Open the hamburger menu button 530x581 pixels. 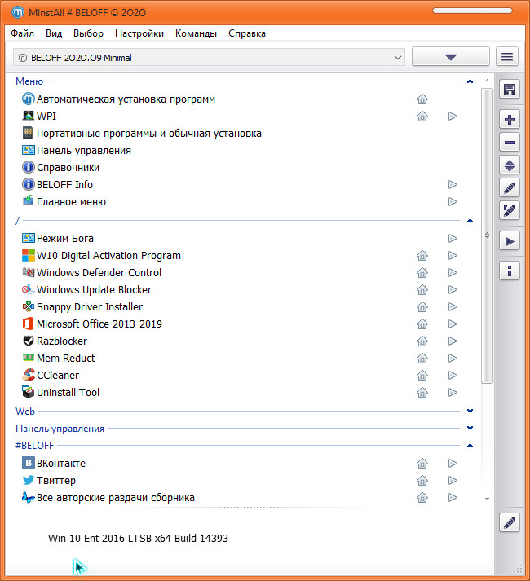[x=506, y=57]
